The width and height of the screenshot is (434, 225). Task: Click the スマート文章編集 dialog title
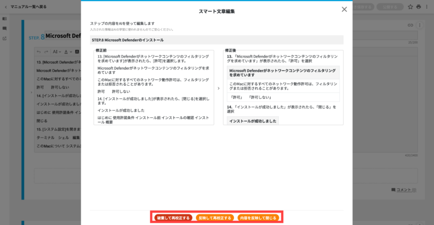(216, 11)
